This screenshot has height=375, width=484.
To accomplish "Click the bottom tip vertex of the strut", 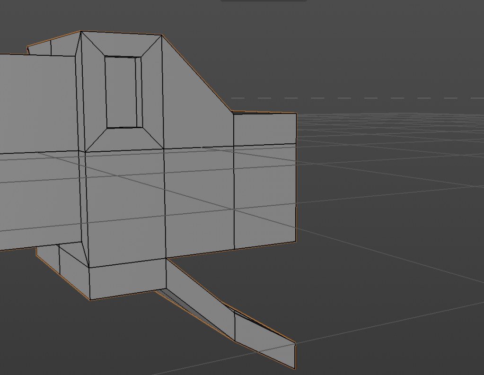I will tap(295, 368).
